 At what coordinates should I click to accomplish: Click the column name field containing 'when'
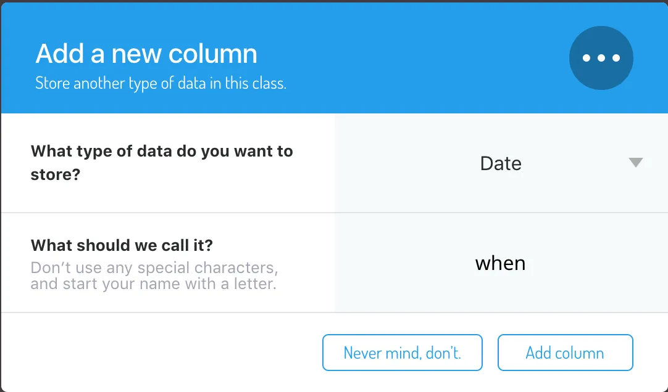click(501, 263)
